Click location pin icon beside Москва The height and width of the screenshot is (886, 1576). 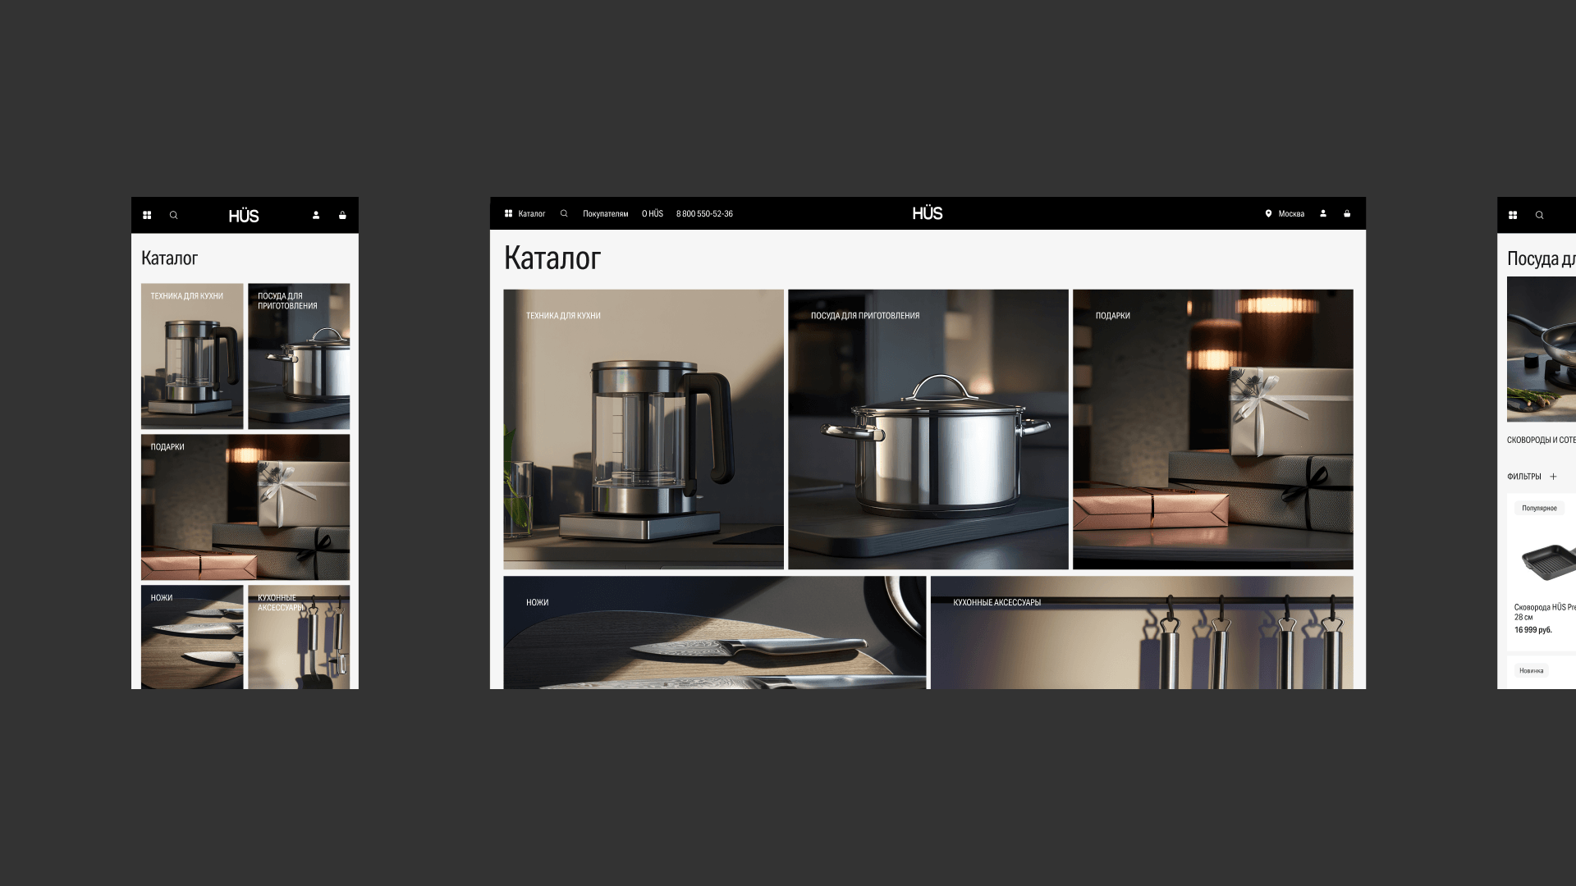[x=1268, y=213]
